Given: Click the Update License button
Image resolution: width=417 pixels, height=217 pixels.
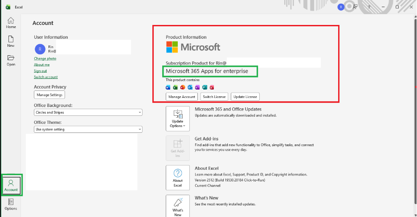Looking at the screenshot, I should click(x=245, y=97).
